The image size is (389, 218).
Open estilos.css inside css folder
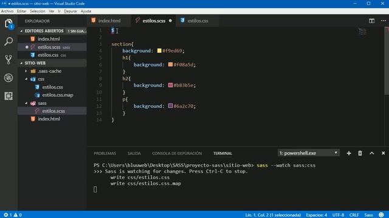coord(52,87)
